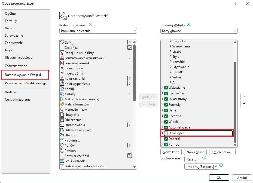
Task: Open the Karty główne dropdown
Action: pos(199,31)
